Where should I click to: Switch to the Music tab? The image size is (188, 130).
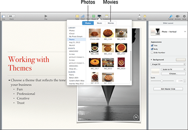click(99, 23)
